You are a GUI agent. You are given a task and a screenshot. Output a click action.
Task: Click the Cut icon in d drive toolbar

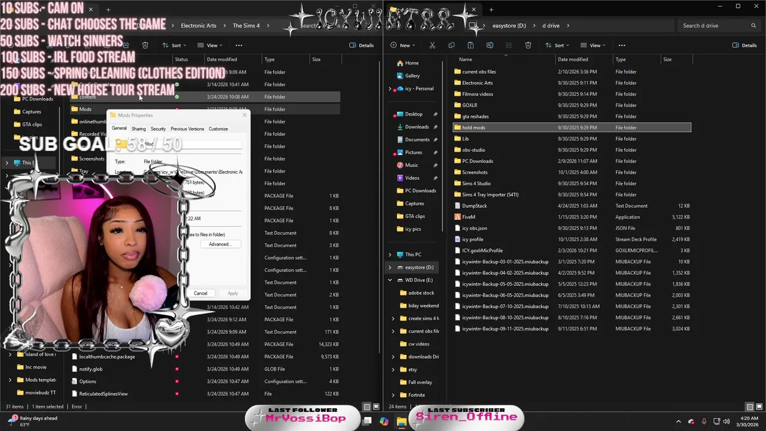coord(432,45)
